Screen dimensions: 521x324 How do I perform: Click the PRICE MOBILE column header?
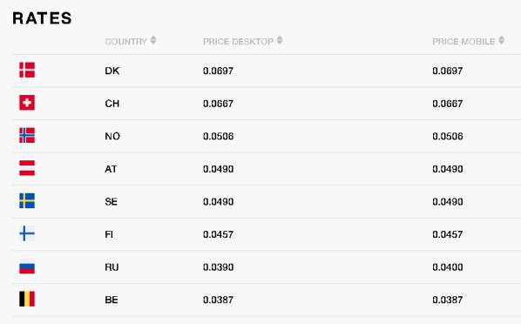pyautogui.click(x=463, y=42)
